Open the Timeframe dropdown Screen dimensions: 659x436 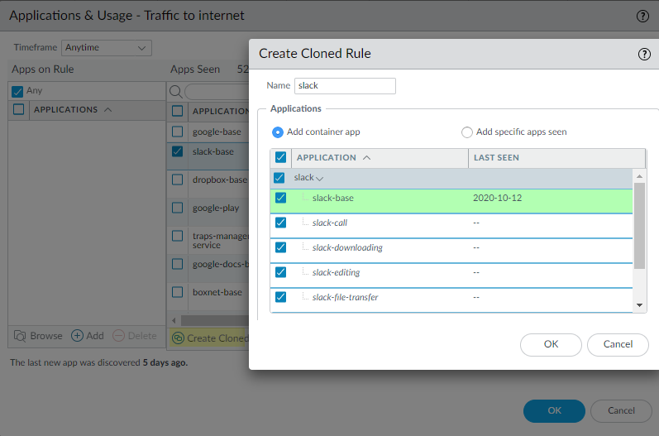coord(107,48)
